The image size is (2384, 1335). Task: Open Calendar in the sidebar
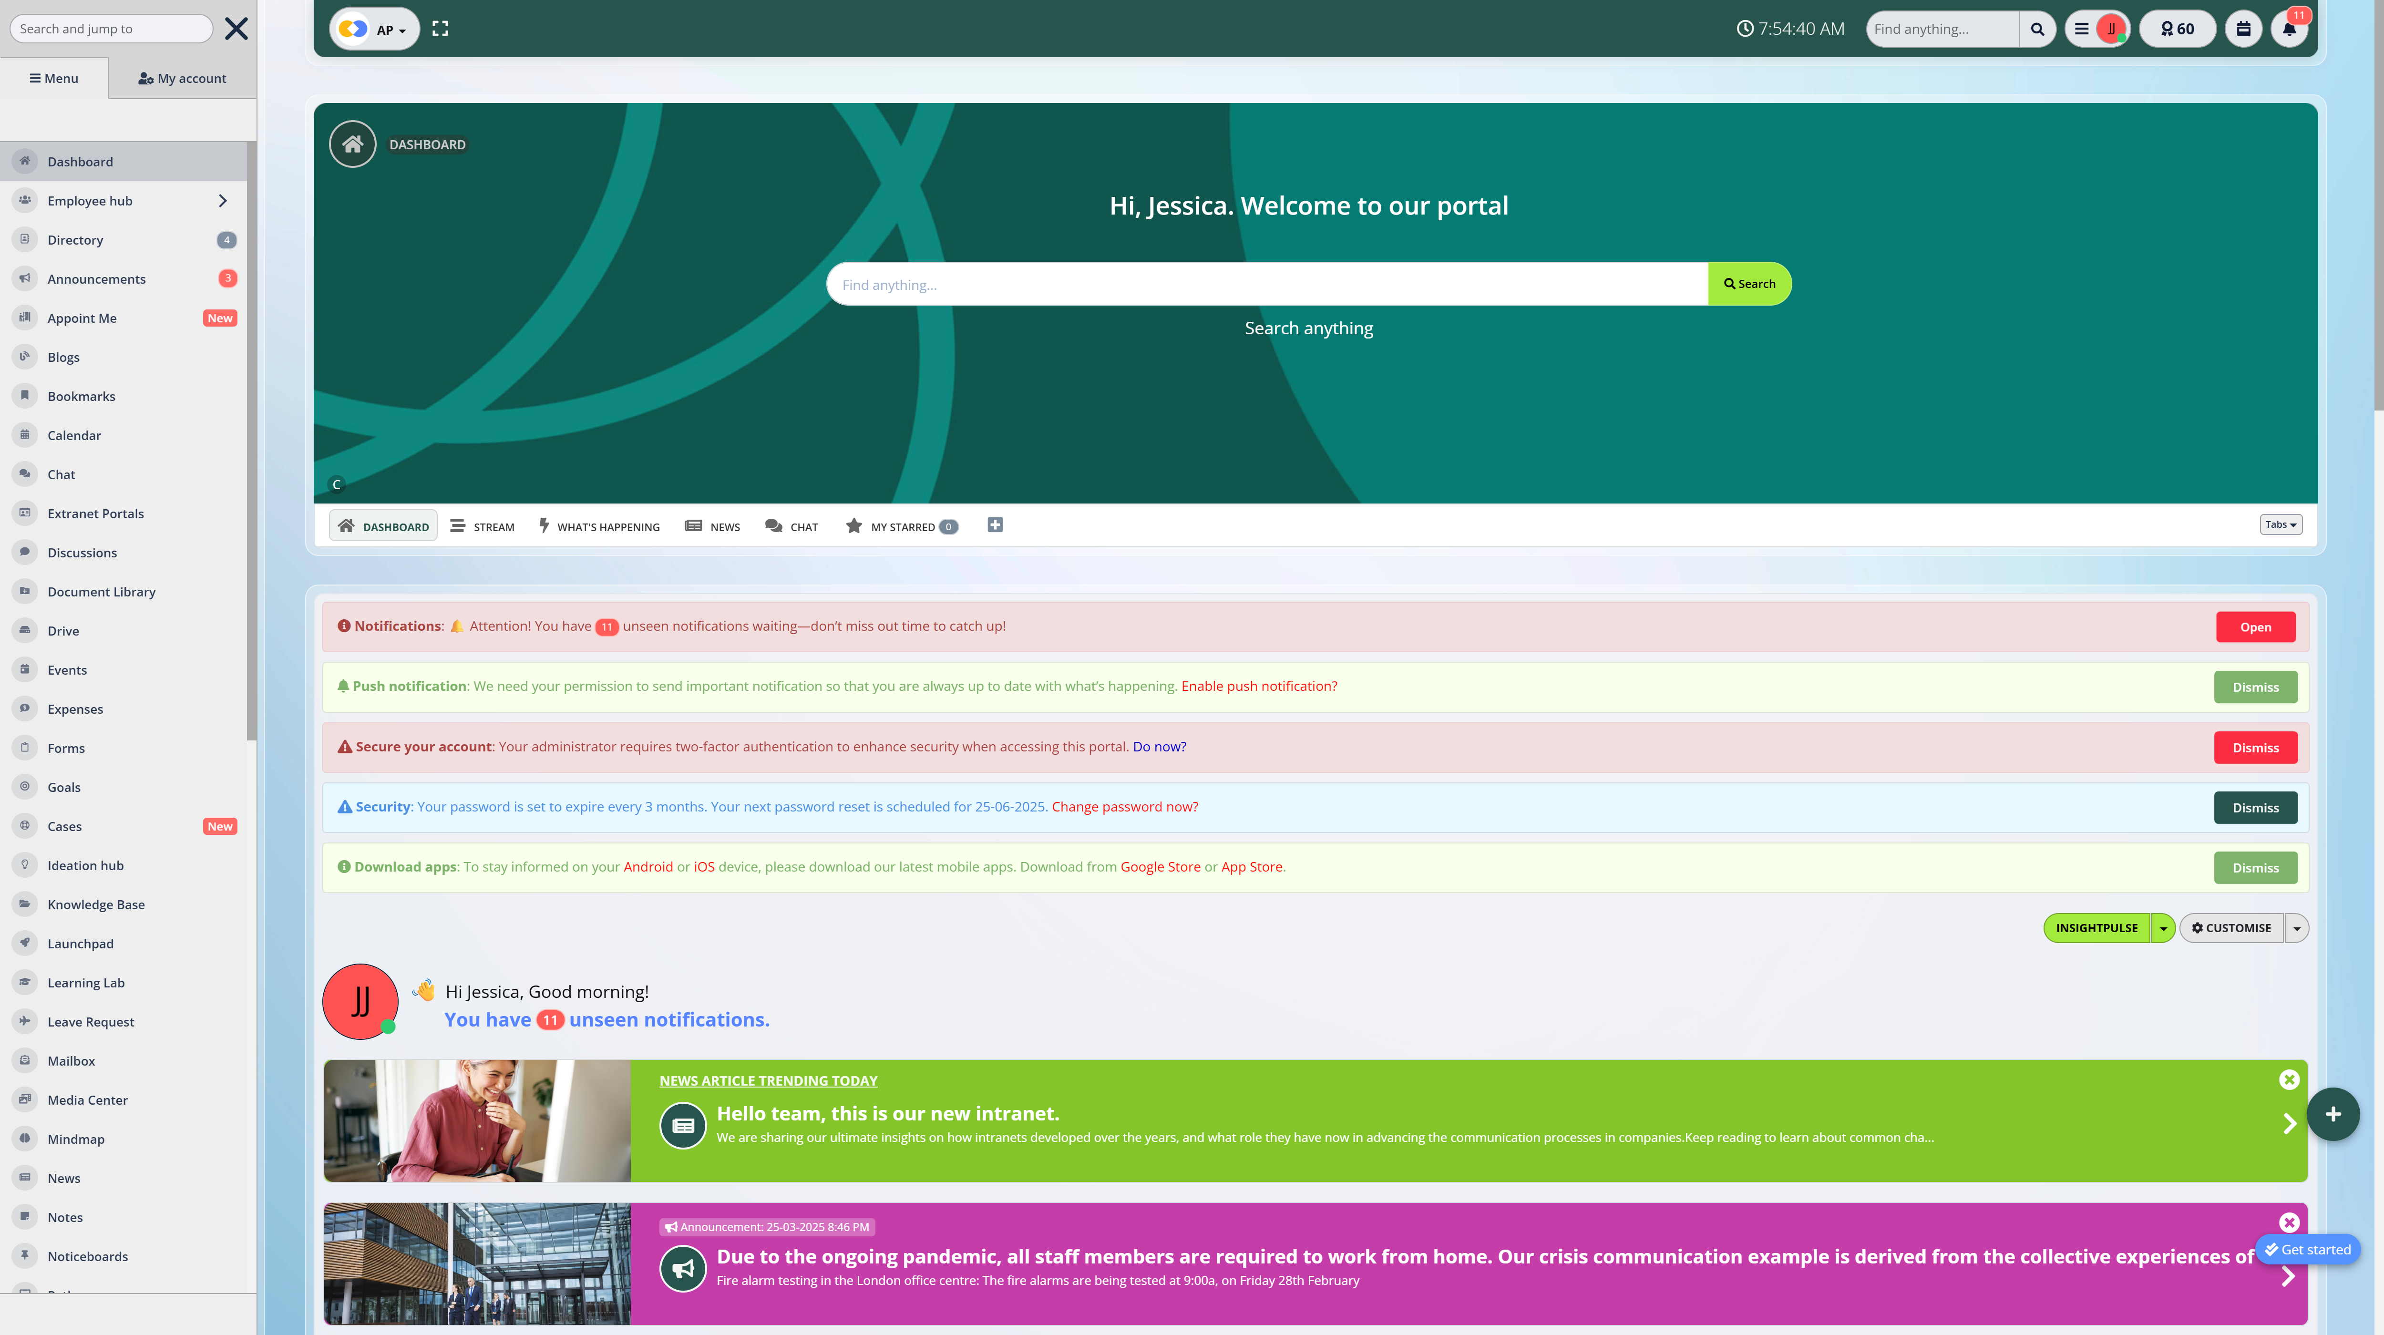[x=124, y=435]
